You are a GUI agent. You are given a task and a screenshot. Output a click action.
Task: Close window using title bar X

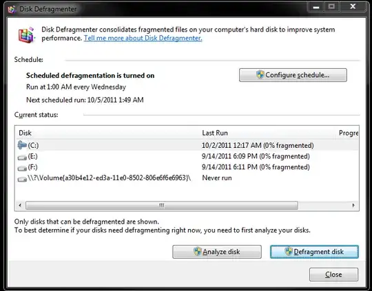pyautogui.click(x=353, y=7)
